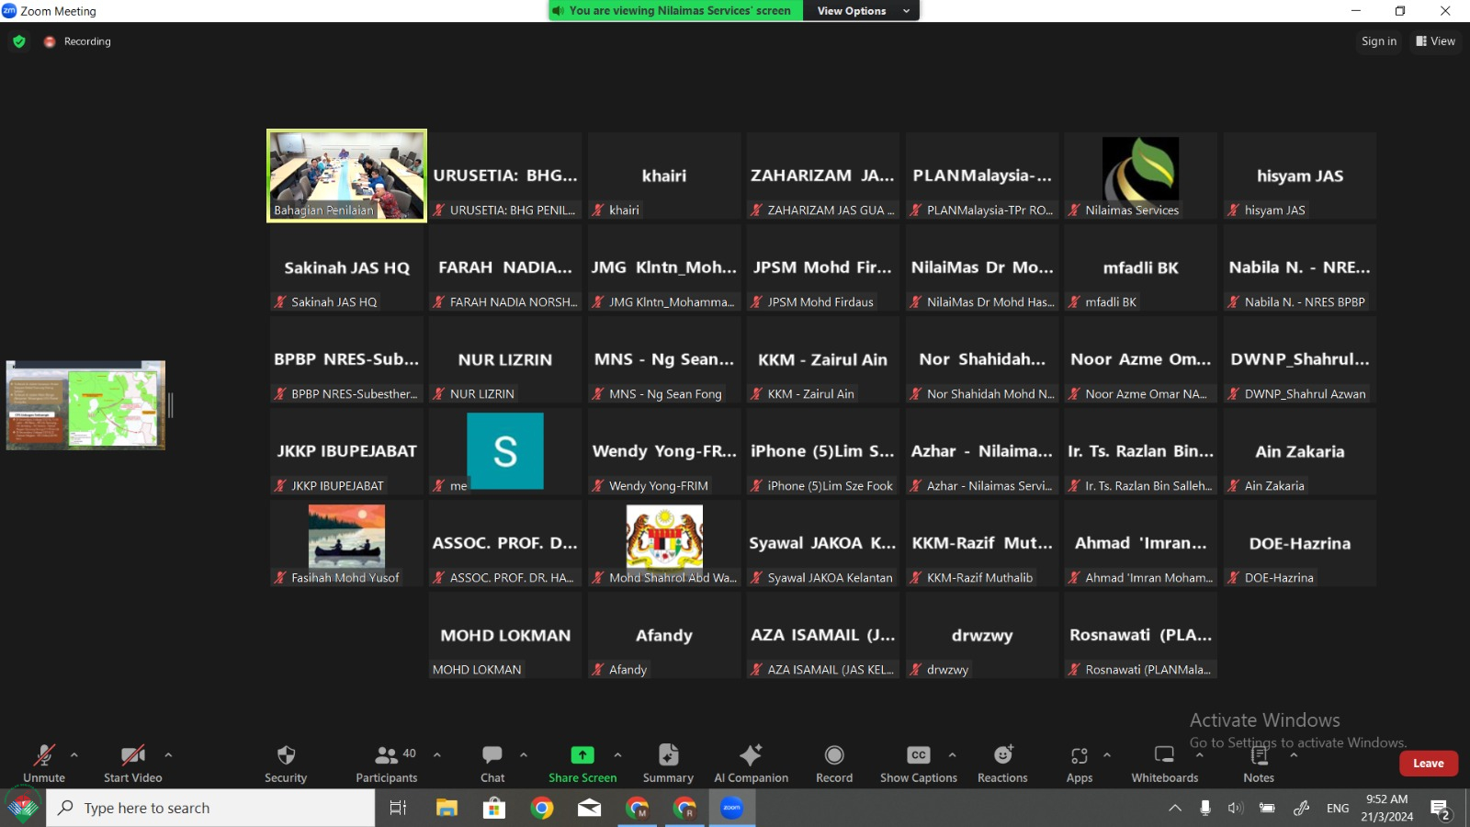Image resolution: width=1470 pixels, height=827 pixels.
Task: Click the system tray microphone icon
Action: tap(1205, 808)
